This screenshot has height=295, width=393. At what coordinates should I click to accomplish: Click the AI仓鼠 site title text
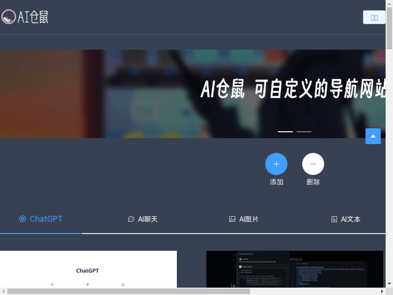point(33,17)
